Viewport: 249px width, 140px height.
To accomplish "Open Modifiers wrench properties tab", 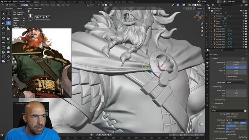I will [207, 87].
